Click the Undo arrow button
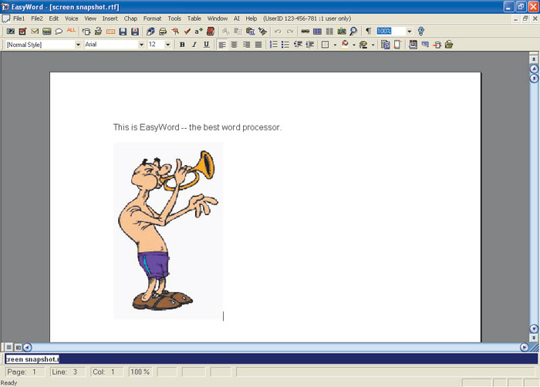The height and width of the screenshot is (387, 540). click(x=278, y=32)
